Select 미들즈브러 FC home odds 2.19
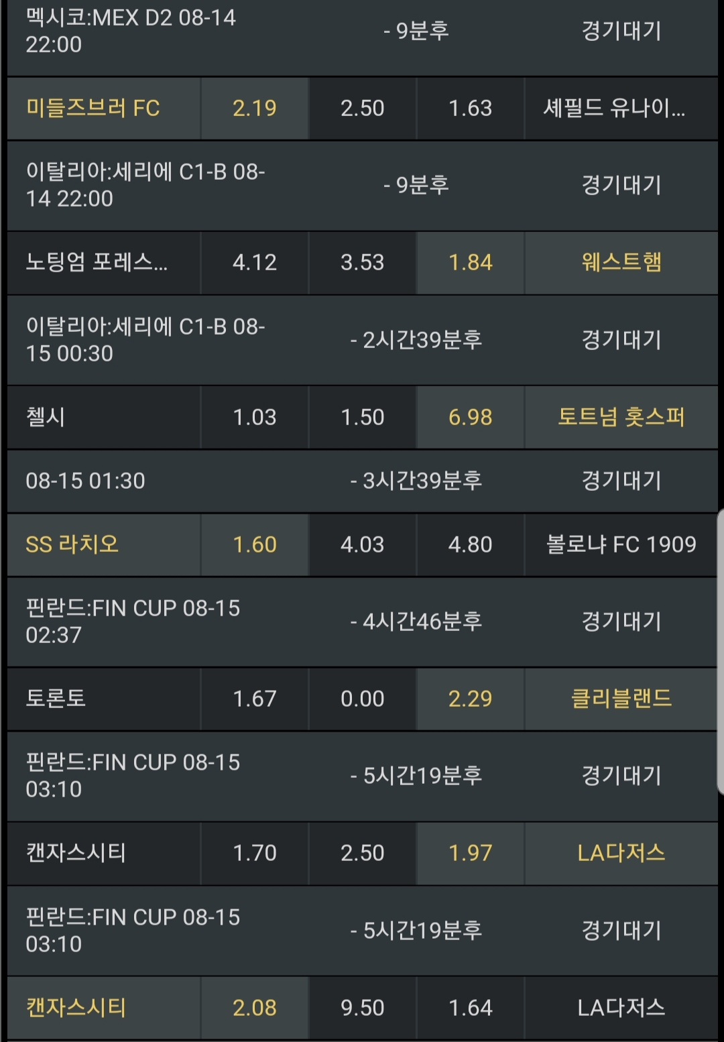The image size is (724, 1042). click(255, 108)
